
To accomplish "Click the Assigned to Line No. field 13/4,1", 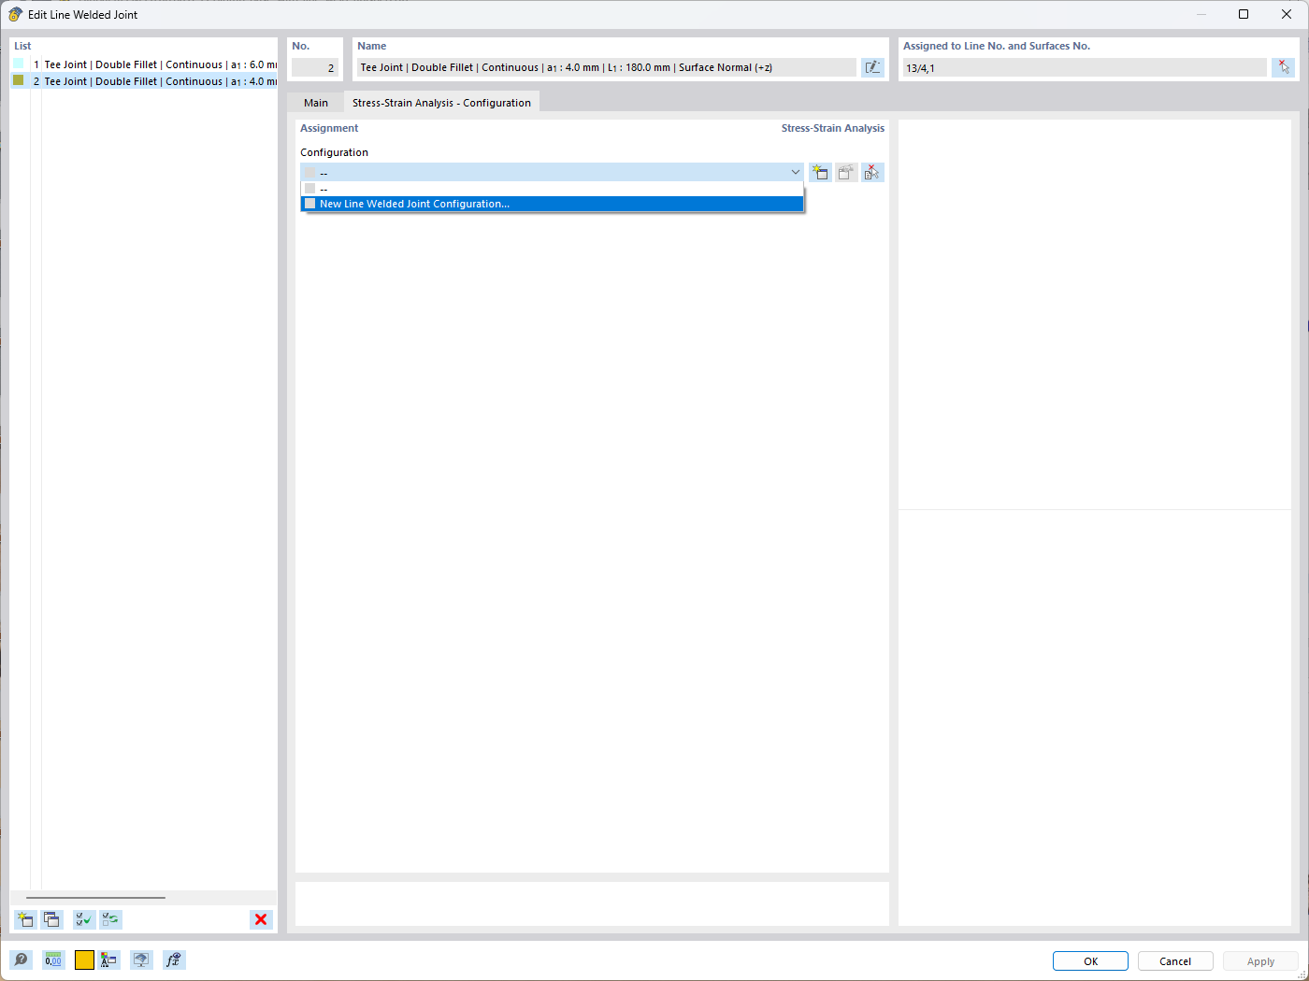I will click(x=1085, y=67).
